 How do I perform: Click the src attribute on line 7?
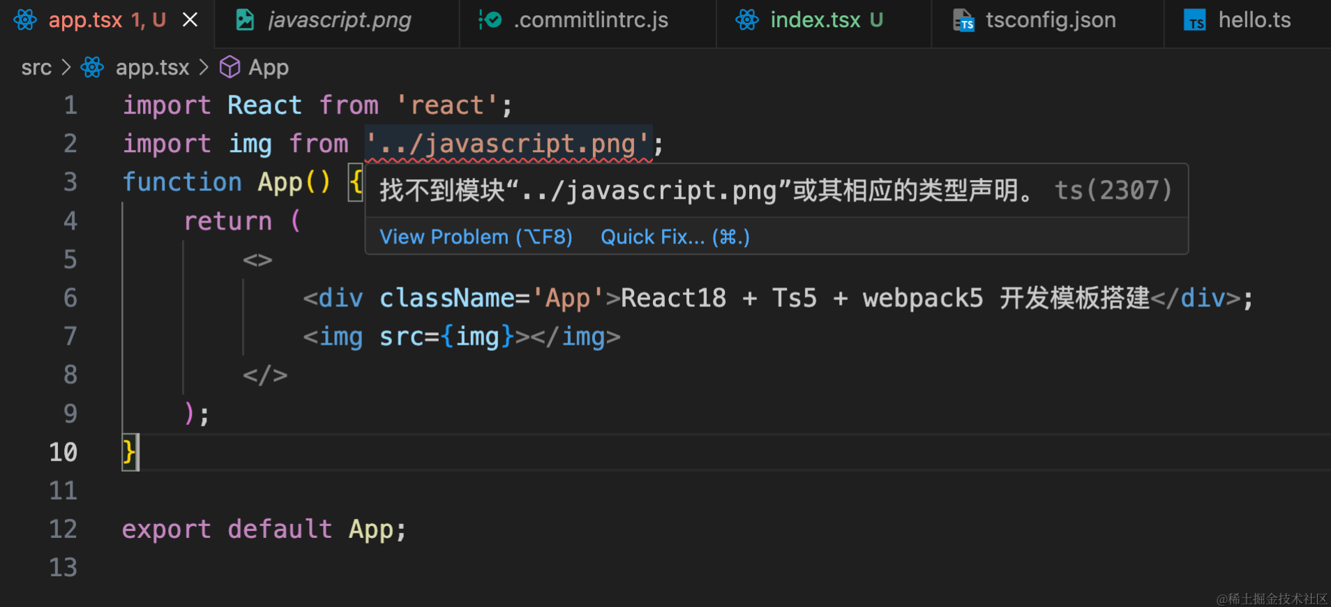point(401,337)
